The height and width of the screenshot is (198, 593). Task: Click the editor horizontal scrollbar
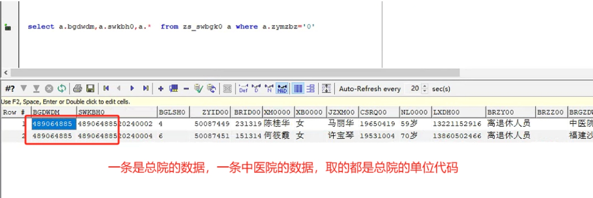235,72
